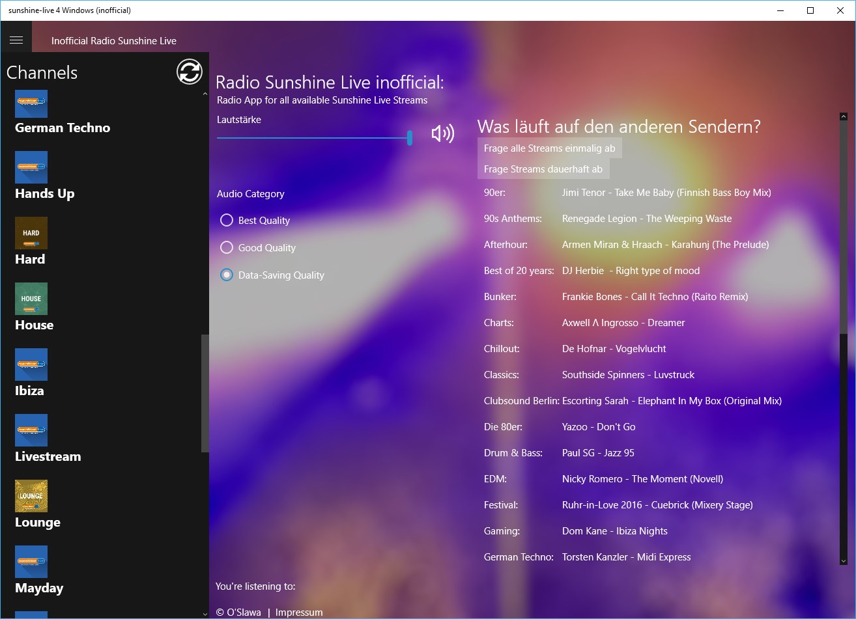The image size is (856, 619).
Task: Select Good Quality audio option
Action: click(x=258, y=247)
